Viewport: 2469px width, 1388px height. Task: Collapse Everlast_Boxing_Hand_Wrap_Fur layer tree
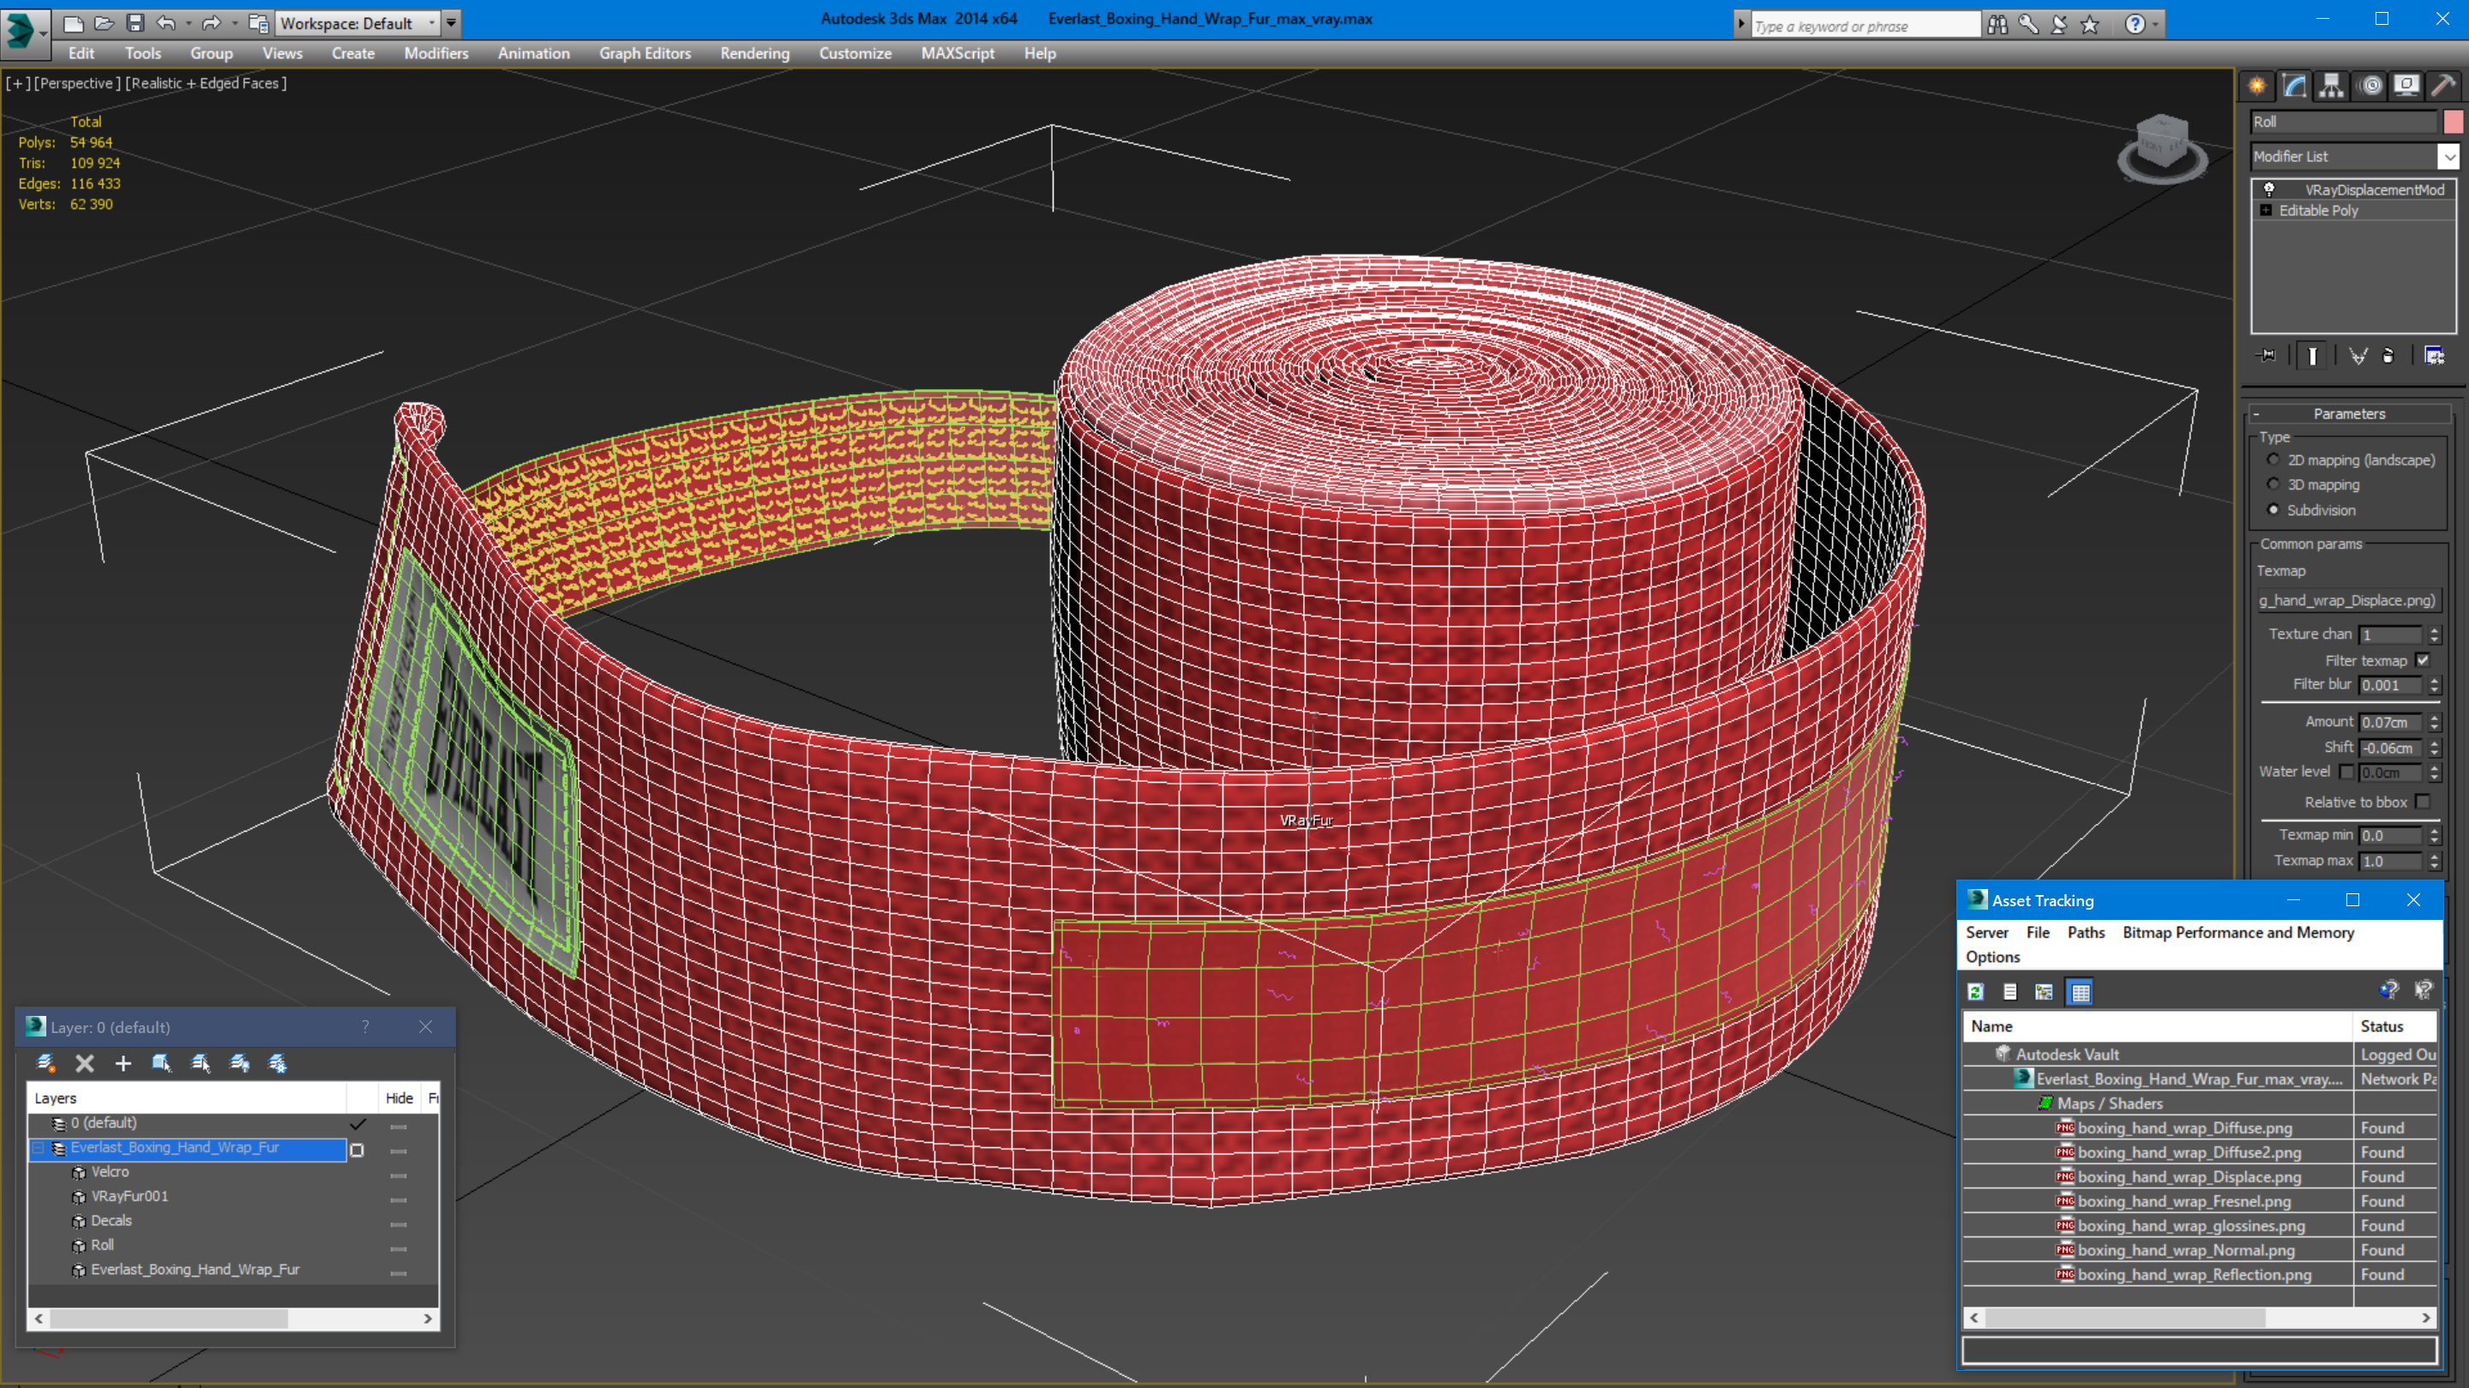39,1147
